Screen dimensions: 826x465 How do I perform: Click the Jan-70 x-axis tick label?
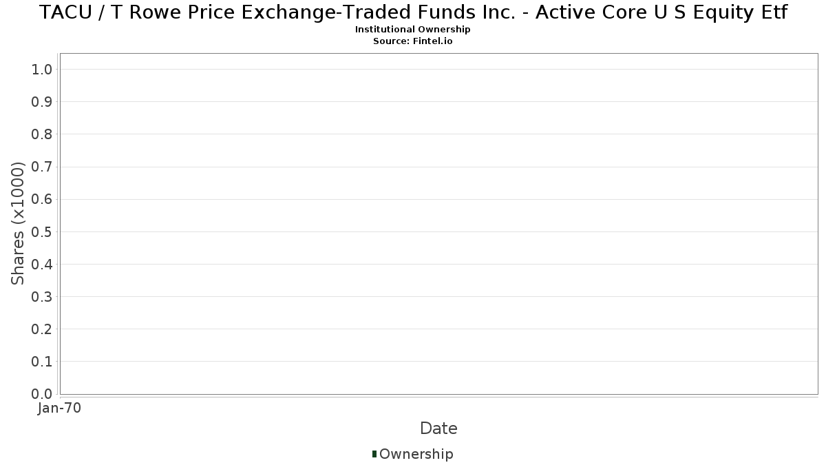point(60,409)
